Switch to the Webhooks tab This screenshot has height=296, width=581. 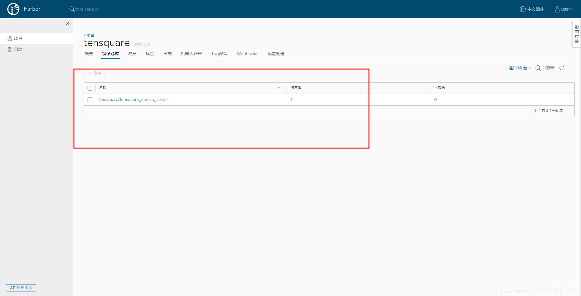coord(247,54)
